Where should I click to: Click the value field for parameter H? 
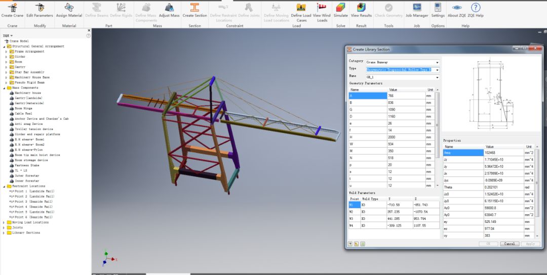405,137
